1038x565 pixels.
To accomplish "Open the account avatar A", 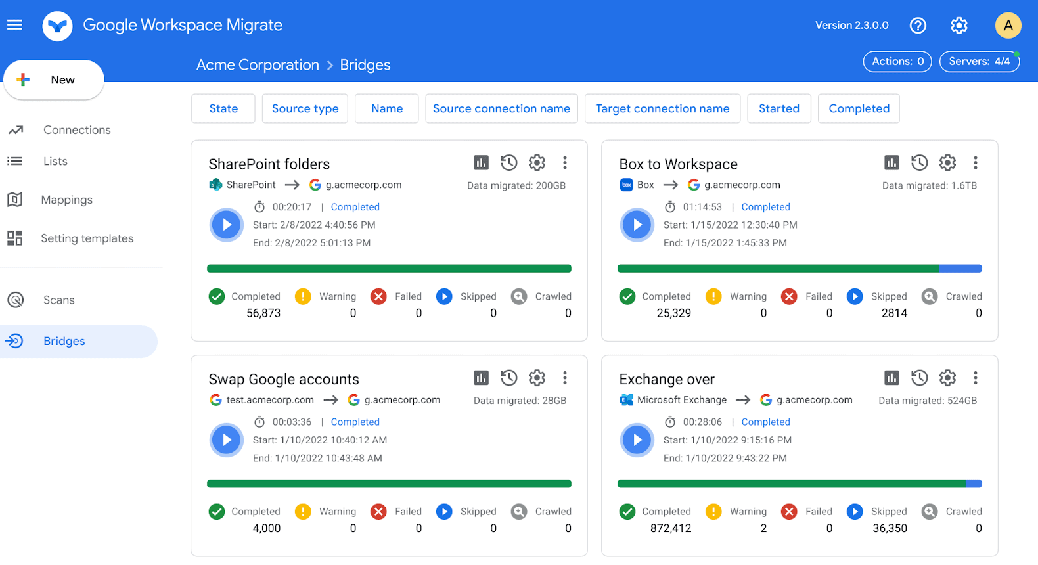I will pos(1008,26).
